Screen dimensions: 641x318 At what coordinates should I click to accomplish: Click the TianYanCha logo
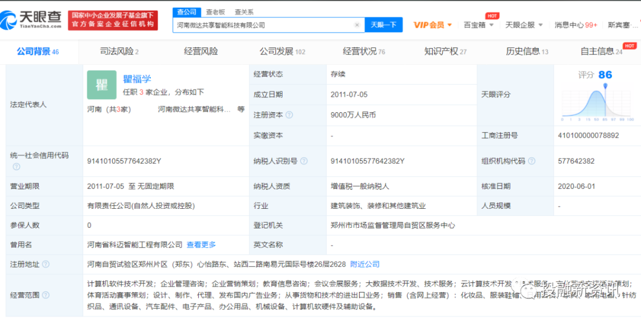31,19
